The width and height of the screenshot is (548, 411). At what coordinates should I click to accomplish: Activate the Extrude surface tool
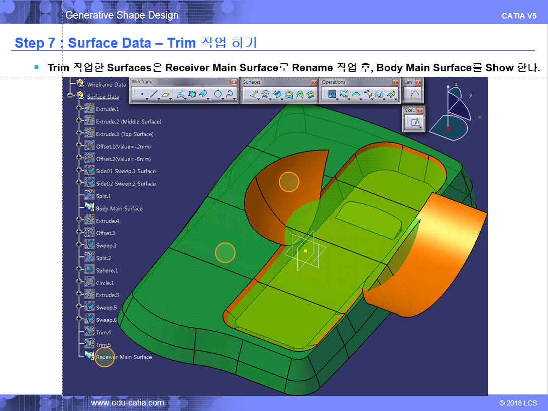tap(252, 94)
